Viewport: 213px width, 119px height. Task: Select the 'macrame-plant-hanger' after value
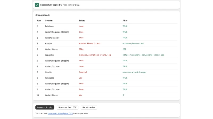tap(134, 72)
